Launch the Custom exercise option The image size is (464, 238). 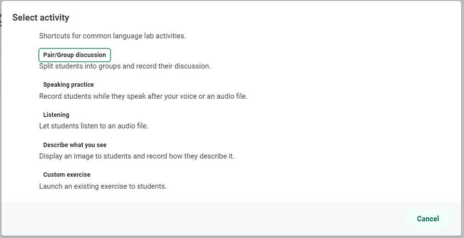point(67,175)
